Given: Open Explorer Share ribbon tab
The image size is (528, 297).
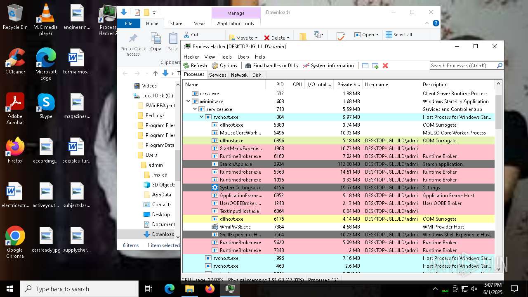Looking at the screenshot, I should click(x=176, y=24).
